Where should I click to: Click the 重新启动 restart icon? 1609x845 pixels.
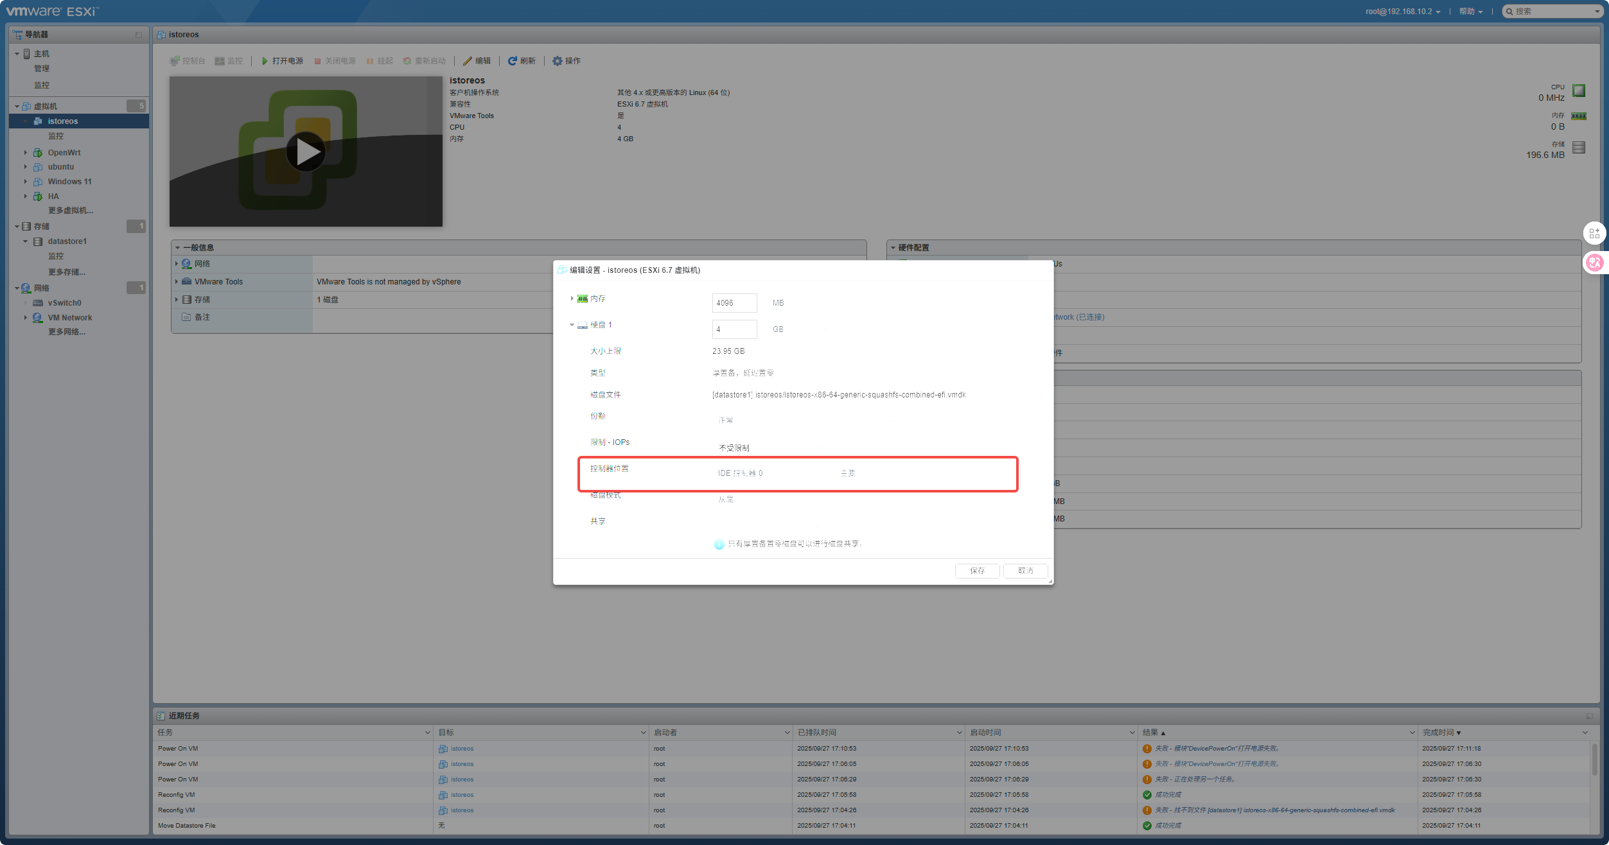pyautogui.click(x=407, y=61)
